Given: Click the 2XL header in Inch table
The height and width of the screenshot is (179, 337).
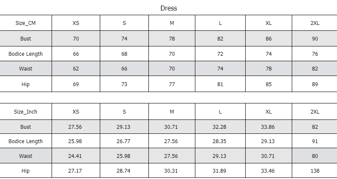Looking at the screenshot, I should [315, 111].
